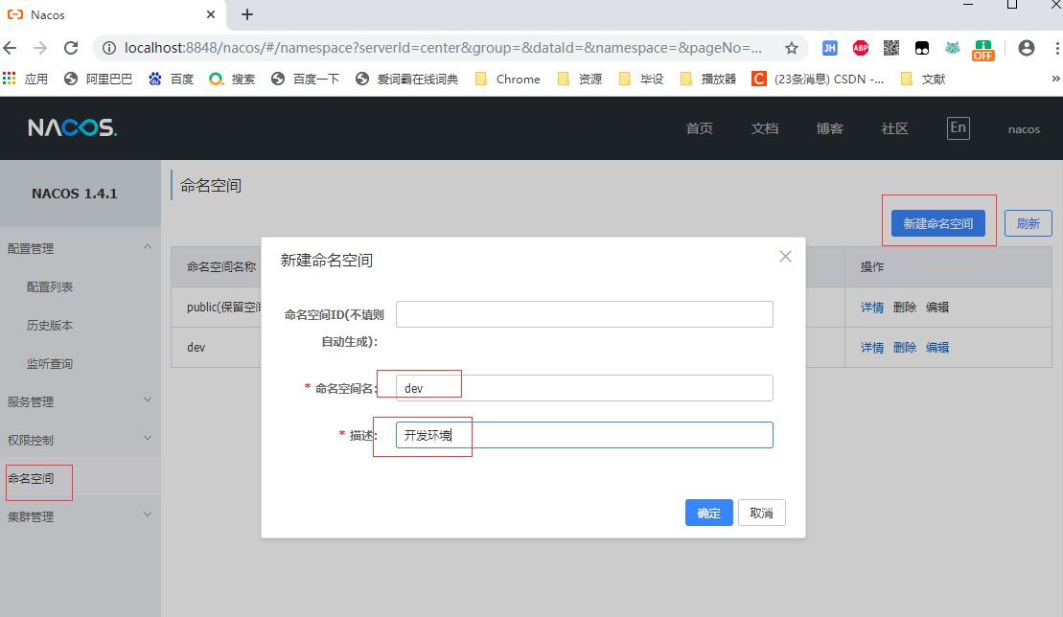
Task: Open 社区 in Nacos header
Action: click(894, 128)
